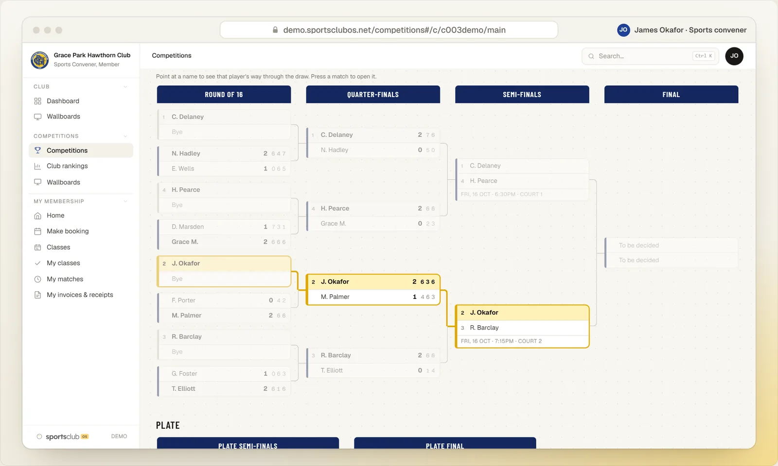Go to Club rankings menu item

click(81, 166)
